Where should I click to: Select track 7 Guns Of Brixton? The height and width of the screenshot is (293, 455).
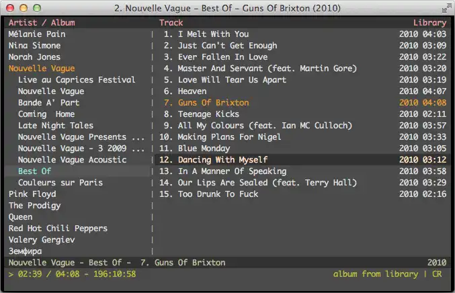[x=213, y=103]
